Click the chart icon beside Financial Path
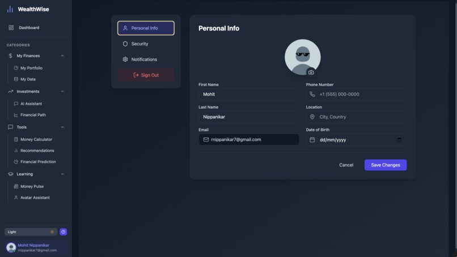Viewport: 457px width, 257px height. pos(16,115)
